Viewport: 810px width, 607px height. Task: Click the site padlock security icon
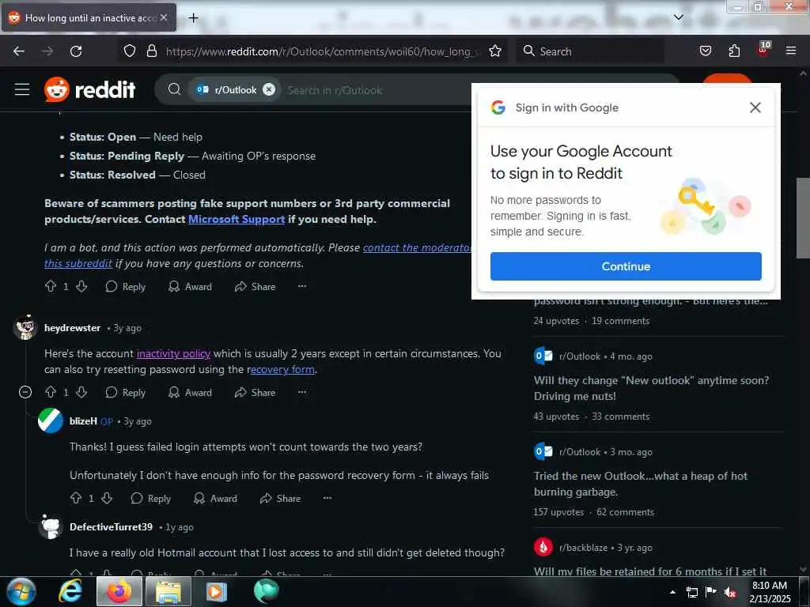tap(151, 51)
